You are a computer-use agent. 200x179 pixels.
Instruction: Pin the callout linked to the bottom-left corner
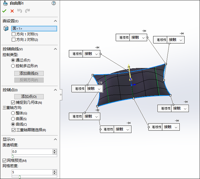(129, 123)
